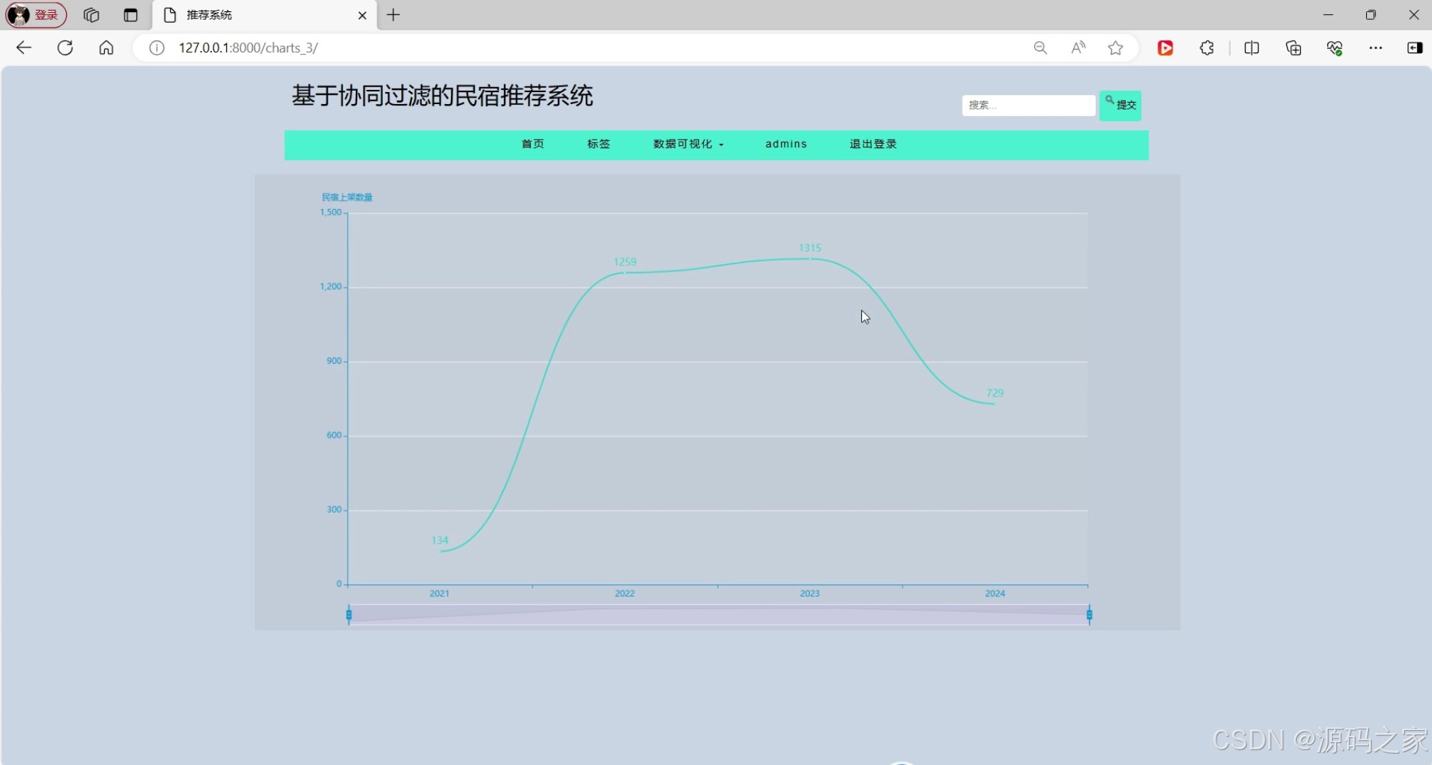Go to browser home page icon
Screen dimensions: 1432x765
click(106, 47)
